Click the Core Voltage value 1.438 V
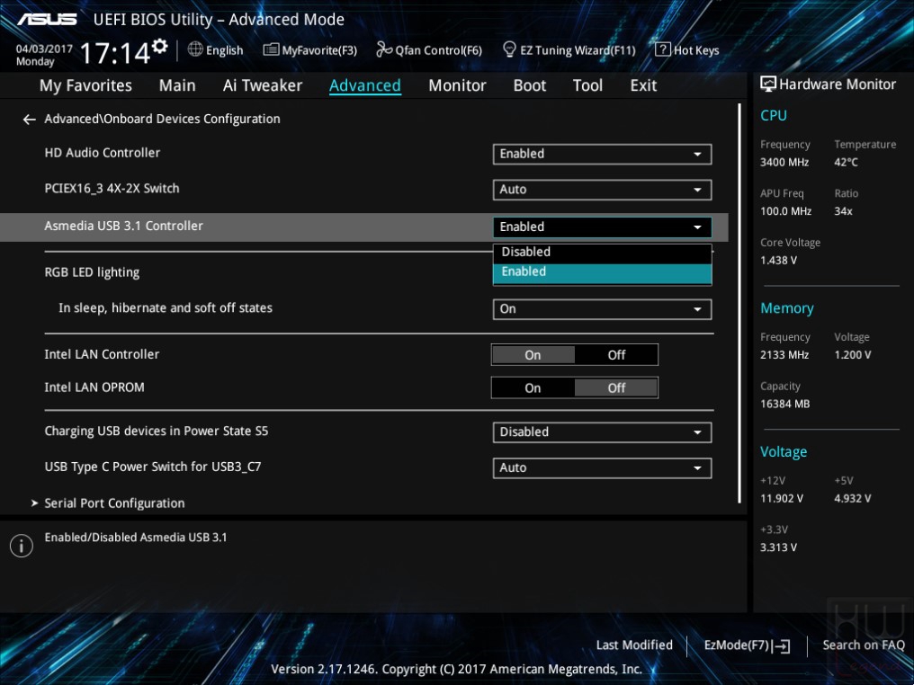This screenshot has width=914, height=685. point(779,261)
